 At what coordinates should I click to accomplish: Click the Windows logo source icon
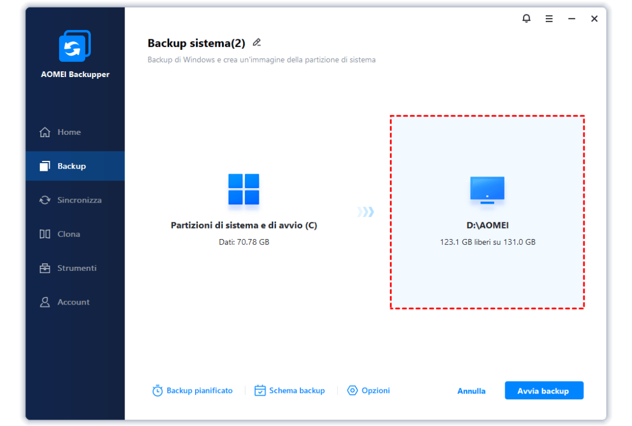click(x=244, y=189)
